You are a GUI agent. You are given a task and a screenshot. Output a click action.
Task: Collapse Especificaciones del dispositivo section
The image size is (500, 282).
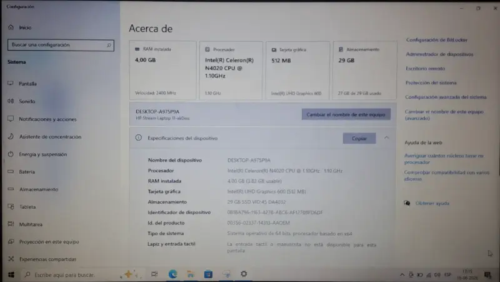386,138
